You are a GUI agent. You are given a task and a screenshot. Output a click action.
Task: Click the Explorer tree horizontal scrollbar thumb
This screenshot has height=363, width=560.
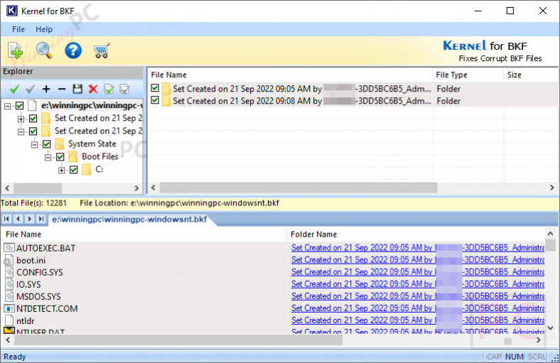(38, 188)
